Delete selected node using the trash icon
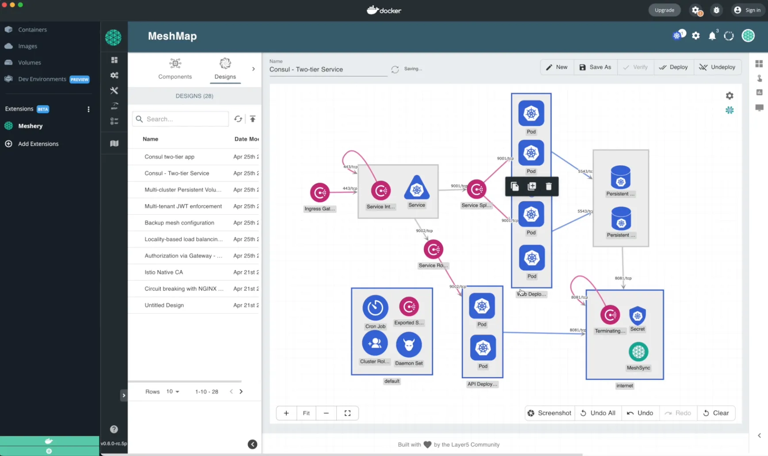 549,186
